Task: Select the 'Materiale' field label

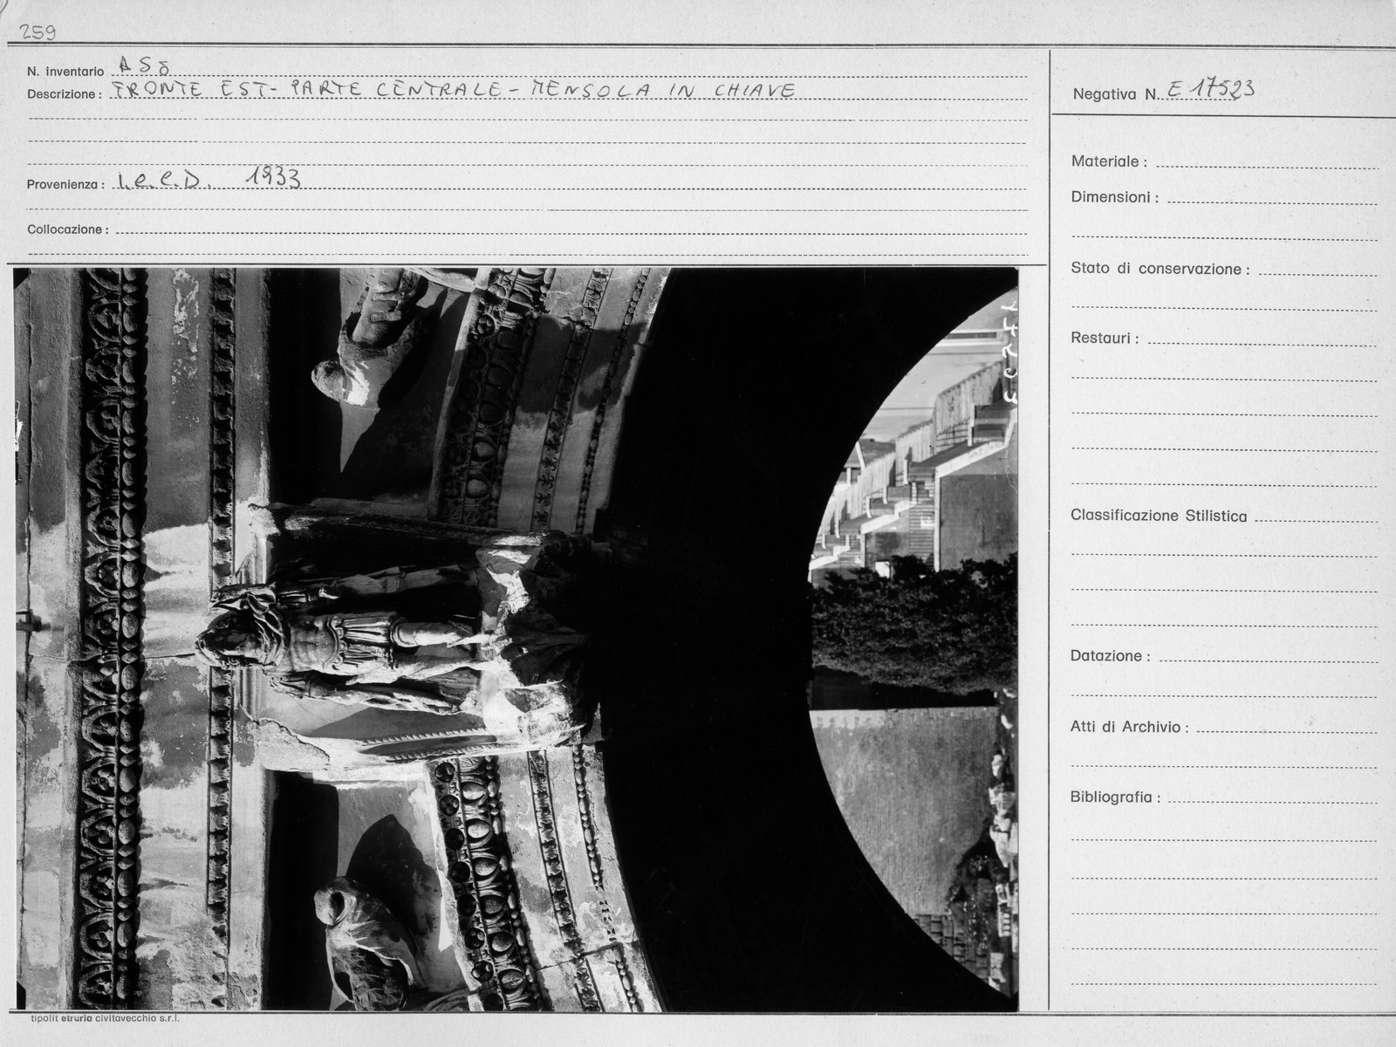Action: (1109, 162)
